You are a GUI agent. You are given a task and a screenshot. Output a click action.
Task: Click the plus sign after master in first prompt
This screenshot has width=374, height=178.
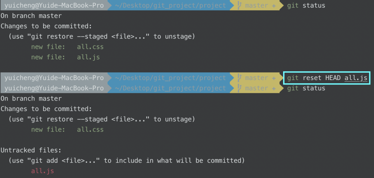274,6
